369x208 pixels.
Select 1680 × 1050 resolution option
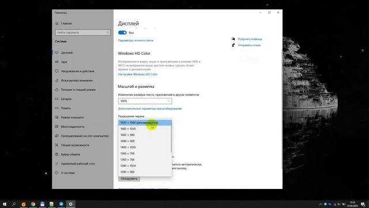coord(145,129)
